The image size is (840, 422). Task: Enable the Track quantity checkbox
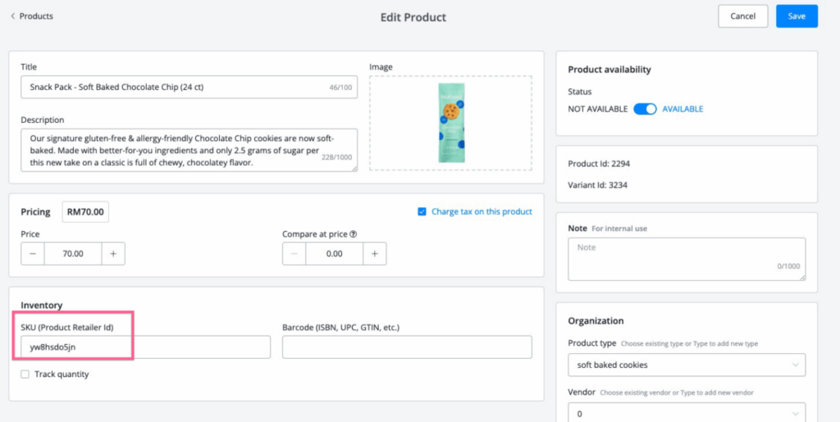[25, 374]
